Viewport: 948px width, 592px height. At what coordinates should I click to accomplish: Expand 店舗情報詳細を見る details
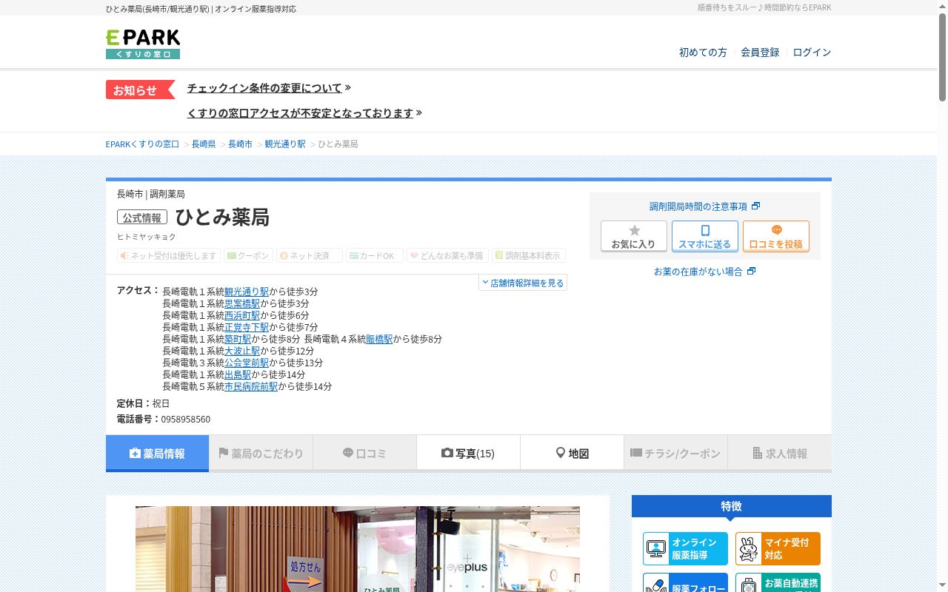(523, 283)
